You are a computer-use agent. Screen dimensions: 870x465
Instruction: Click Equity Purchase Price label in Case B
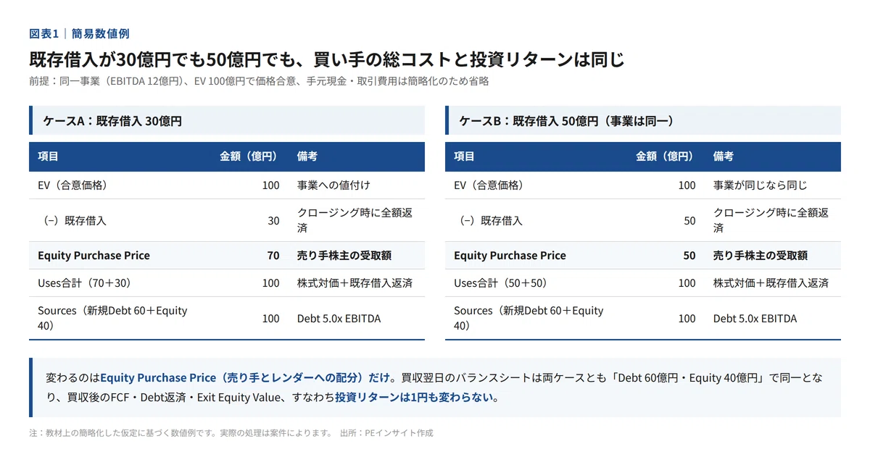(x=510, y=256)
